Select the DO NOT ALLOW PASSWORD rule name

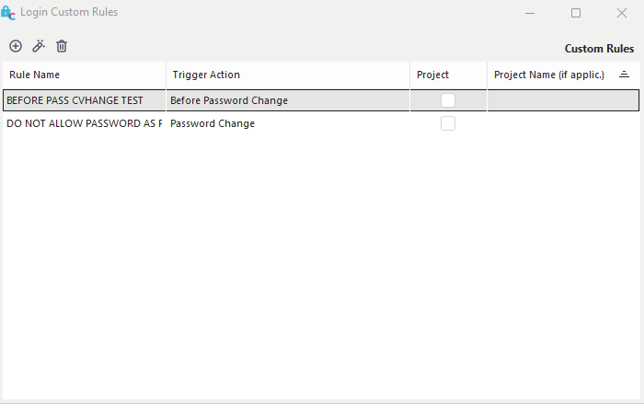tap(84, 123)
